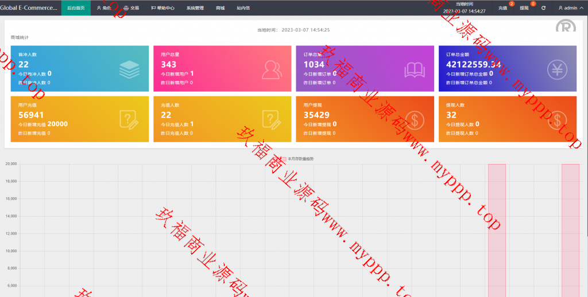Click the refresh icon in top bar
Image resolution: width=588 pixels, height=297 pixels.
[x=543, y=8]
